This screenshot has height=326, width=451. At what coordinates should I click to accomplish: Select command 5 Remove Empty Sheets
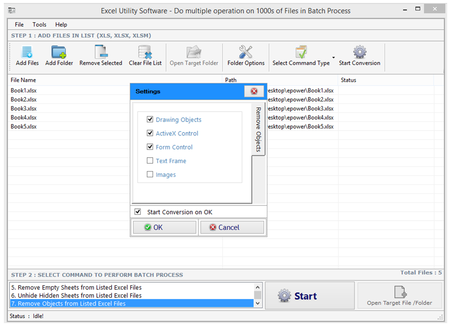coord(132,287)
